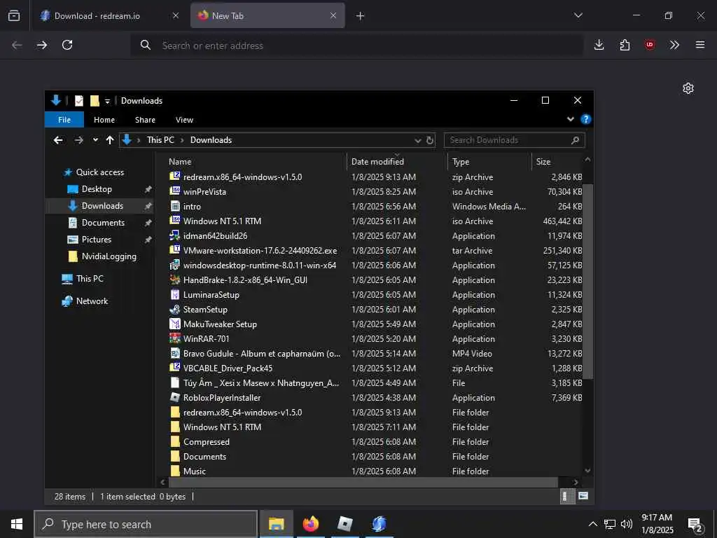Image resolution: width=717 pixels, height=538 pixels.
Task: Open taskbar volume speaker icon
Action: (x=627, y=524)
